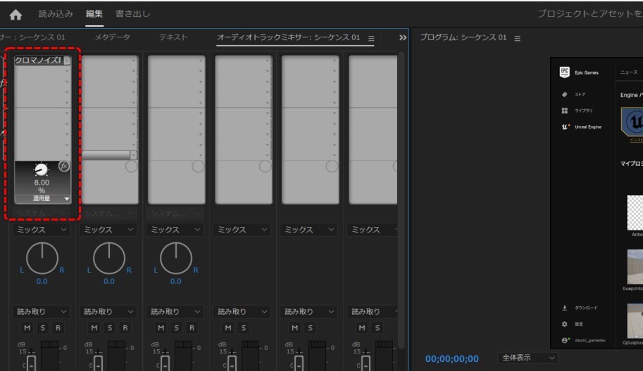Viewport: 643px width, 371px height.
Task: Open fifth track's ミックス output dropdown
Action: coord(308,230)
